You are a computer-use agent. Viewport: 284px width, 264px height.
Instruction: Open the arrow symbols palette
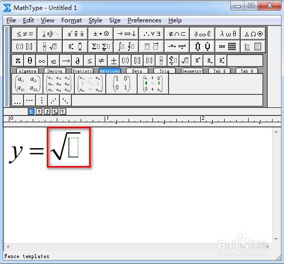(x=126, y=34)
